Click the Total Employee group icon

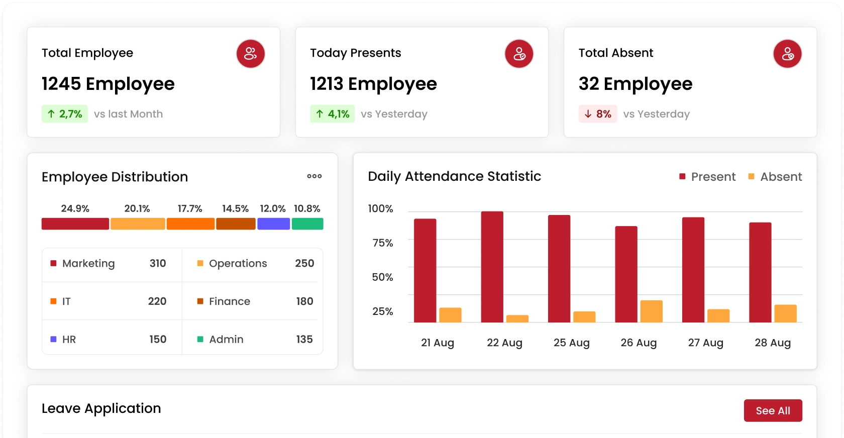250,54
